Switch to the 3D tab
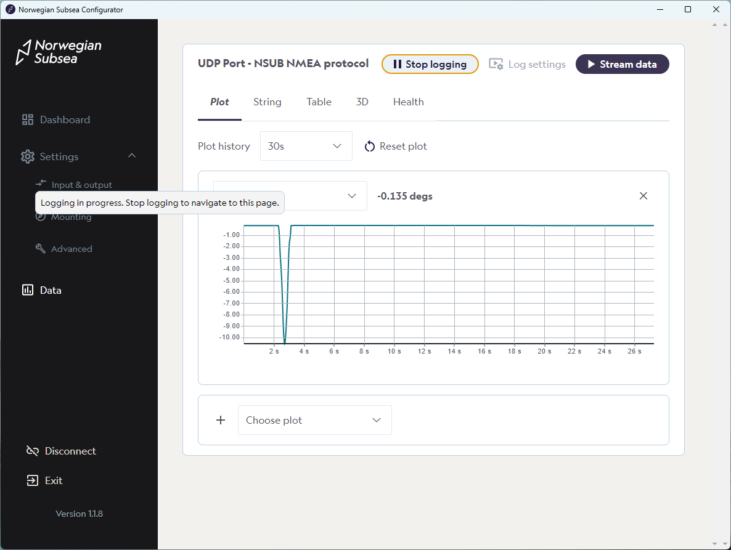This screenshot has width=731, height=550. point(362,102)
